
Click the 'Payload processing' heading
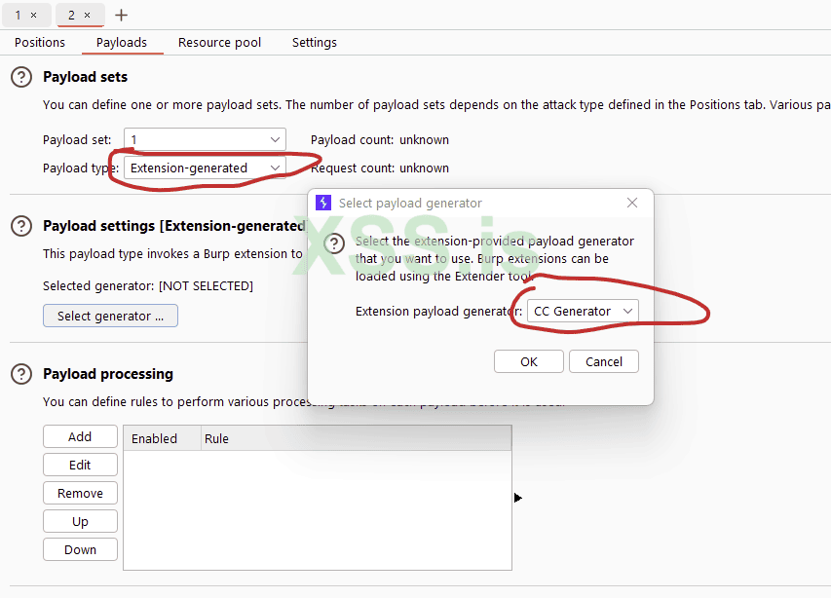108,374
